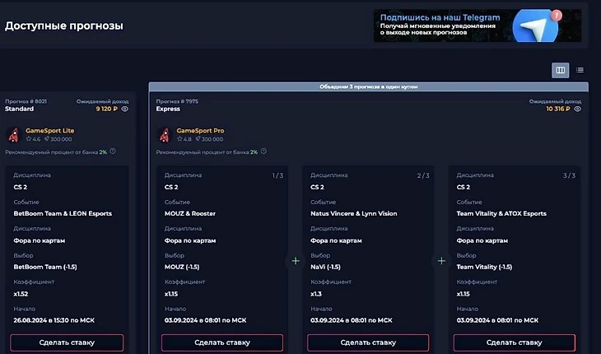Image resolution: width=601 pixels, height=354 pixels.
Task: Click plus icon between MOUZ and NaVi cards
Action: 295,261
